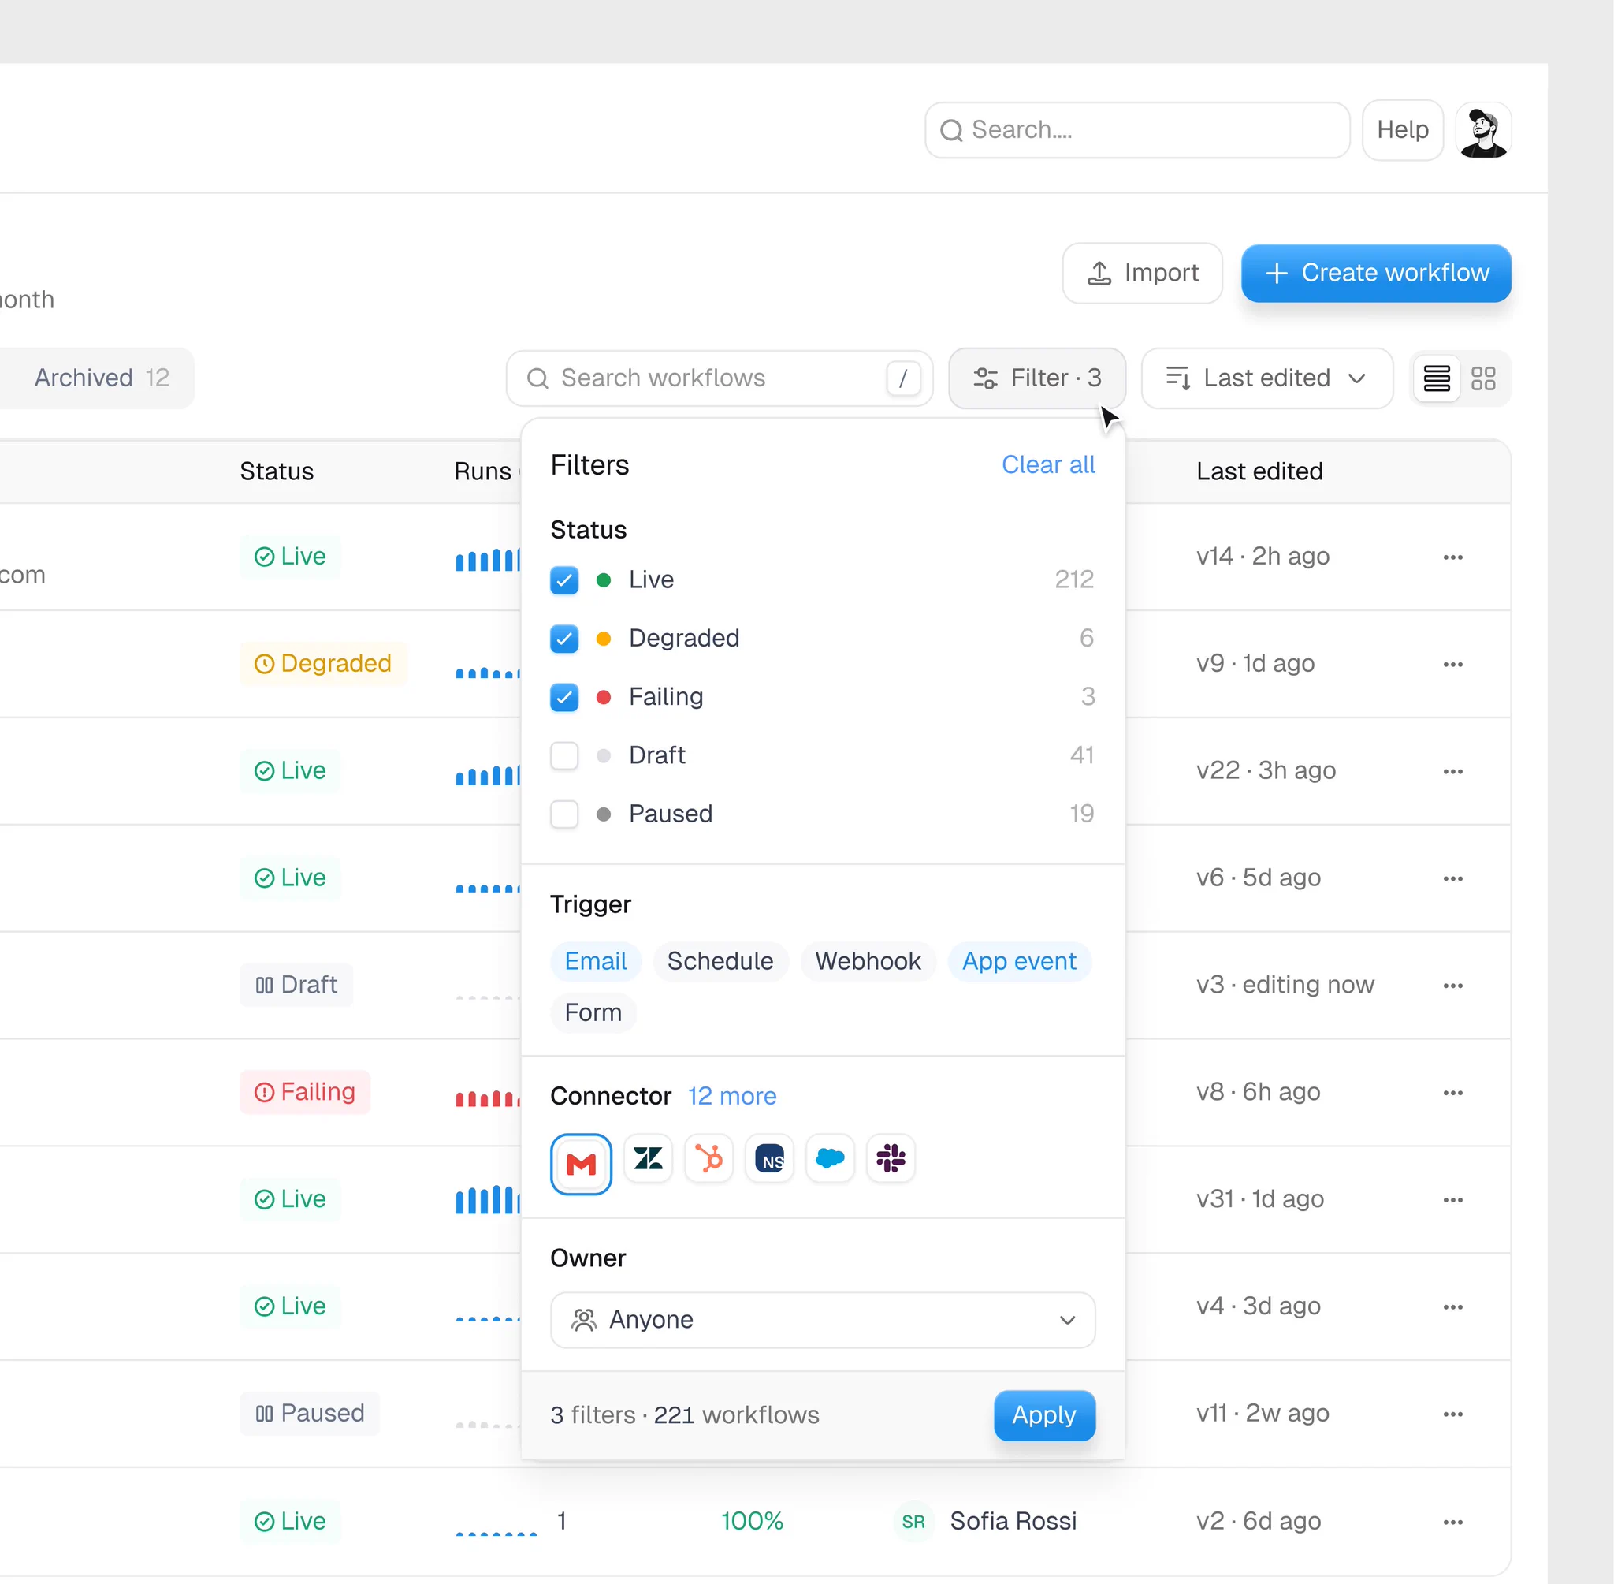This screenshot has width=1614, height=1584.
Task: Open row menu for v22 · 3h ago
Action: coord(1452,771)
